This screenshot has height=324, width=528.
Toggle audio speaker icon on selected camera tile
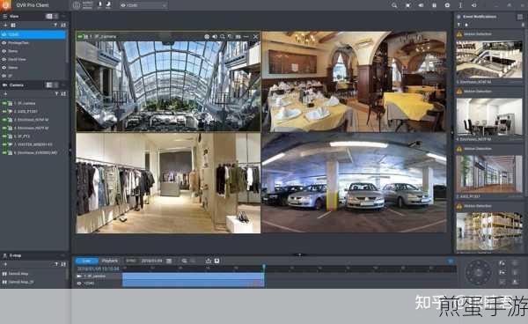pos(215,36)
